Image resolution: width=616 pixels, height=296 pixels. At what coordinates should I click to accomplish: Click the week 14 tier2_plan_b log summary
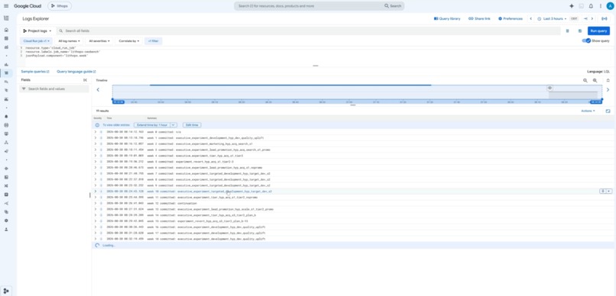click(x=201, y=215)
